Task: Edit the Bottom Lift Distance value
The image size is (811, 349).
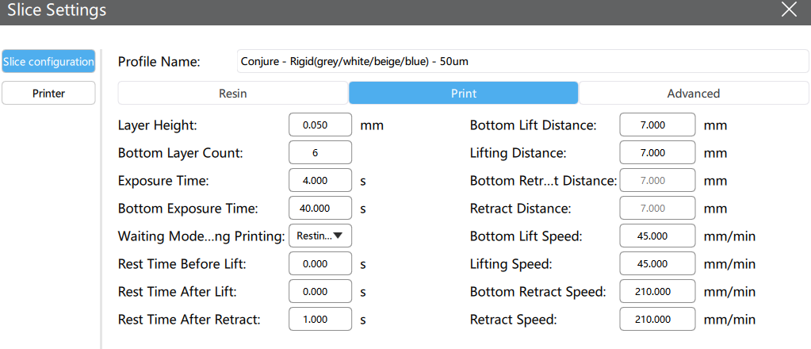Action: pos(656,125)
